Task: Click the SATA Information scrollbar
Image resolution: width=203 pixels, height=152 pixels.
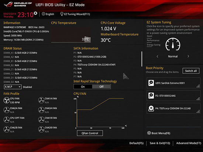Action: (x=142, y=59)
